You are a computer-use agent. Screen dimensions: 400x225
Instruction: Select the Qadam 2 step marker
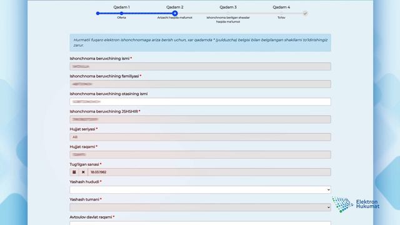point(175,13)
